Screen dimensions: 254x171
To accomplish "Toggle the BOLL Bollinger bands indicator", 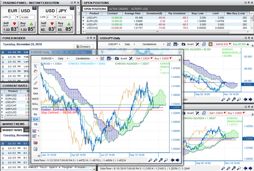I will coord(36,104).
